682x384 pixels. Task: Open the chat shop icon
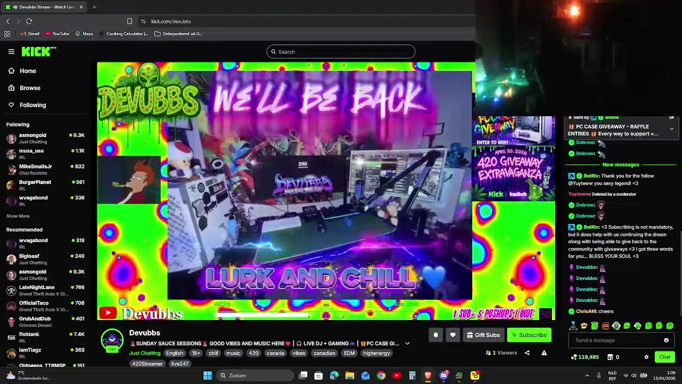pos(611,357)
